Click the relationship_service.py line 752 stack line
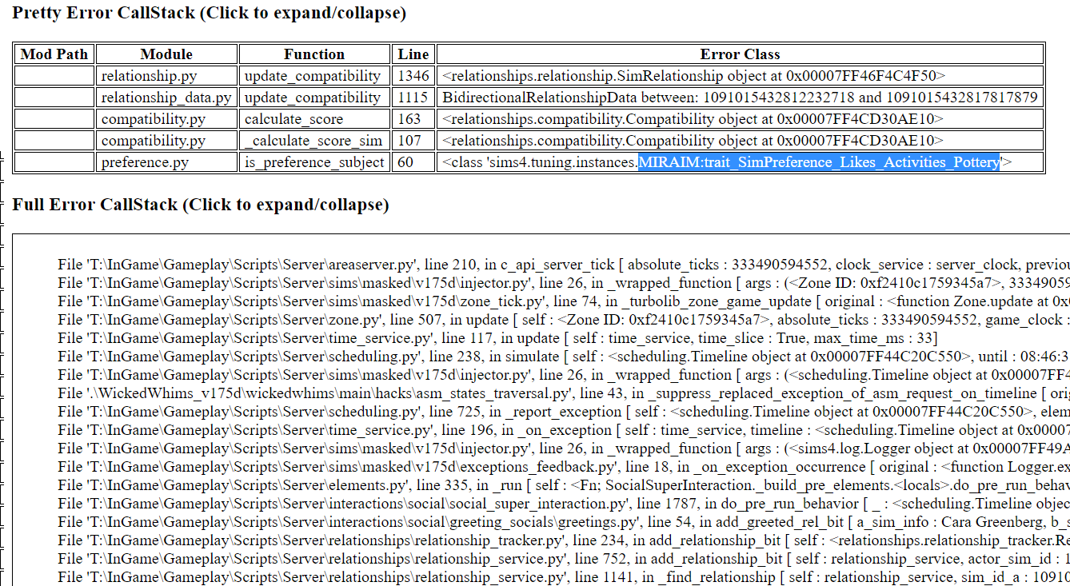The width and height of the screenshot is (1070, 586). click(563, 559)
